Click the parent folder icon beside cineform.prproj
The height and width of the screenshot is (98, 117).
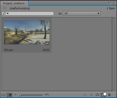5,8
